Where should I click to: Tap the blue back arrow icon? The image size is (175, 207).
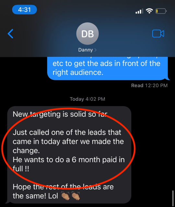pyautogui.click(x=10, y=34)
